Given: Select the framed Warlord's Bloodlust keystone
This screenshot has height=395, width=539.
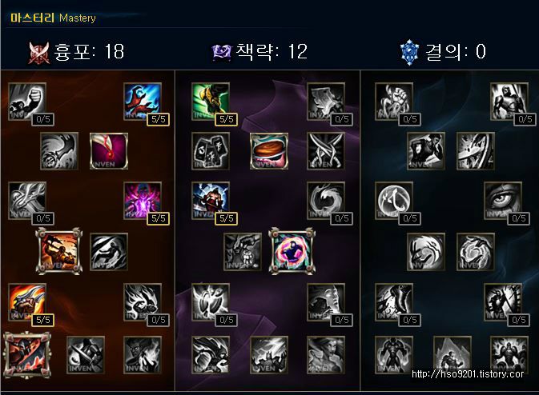Looking at the screenshot, I should [x=27, y=354].
